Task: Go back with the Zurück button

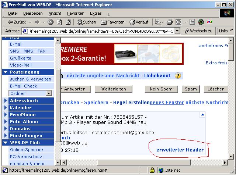Action: click(17, 22)
